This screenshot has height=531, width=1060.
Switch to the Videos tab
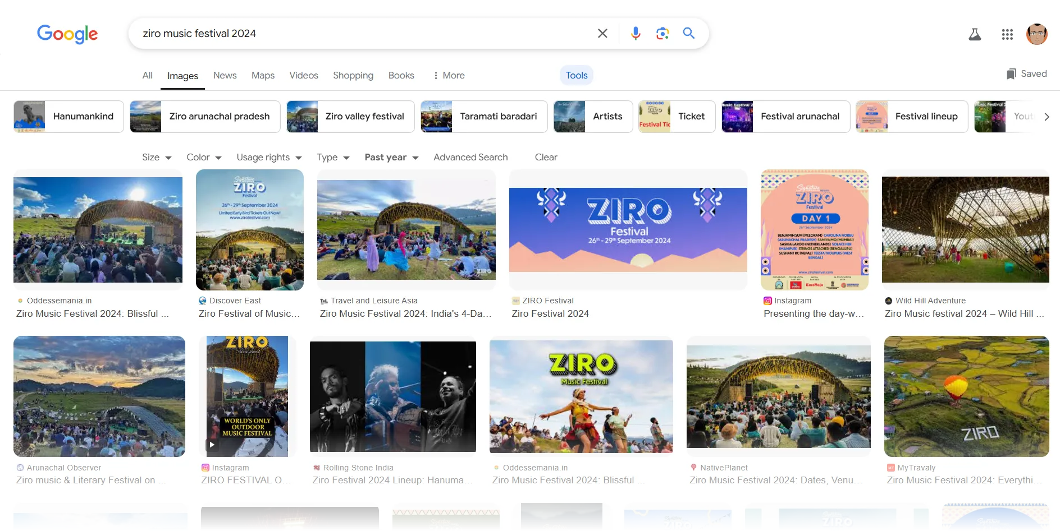(303, 75)
